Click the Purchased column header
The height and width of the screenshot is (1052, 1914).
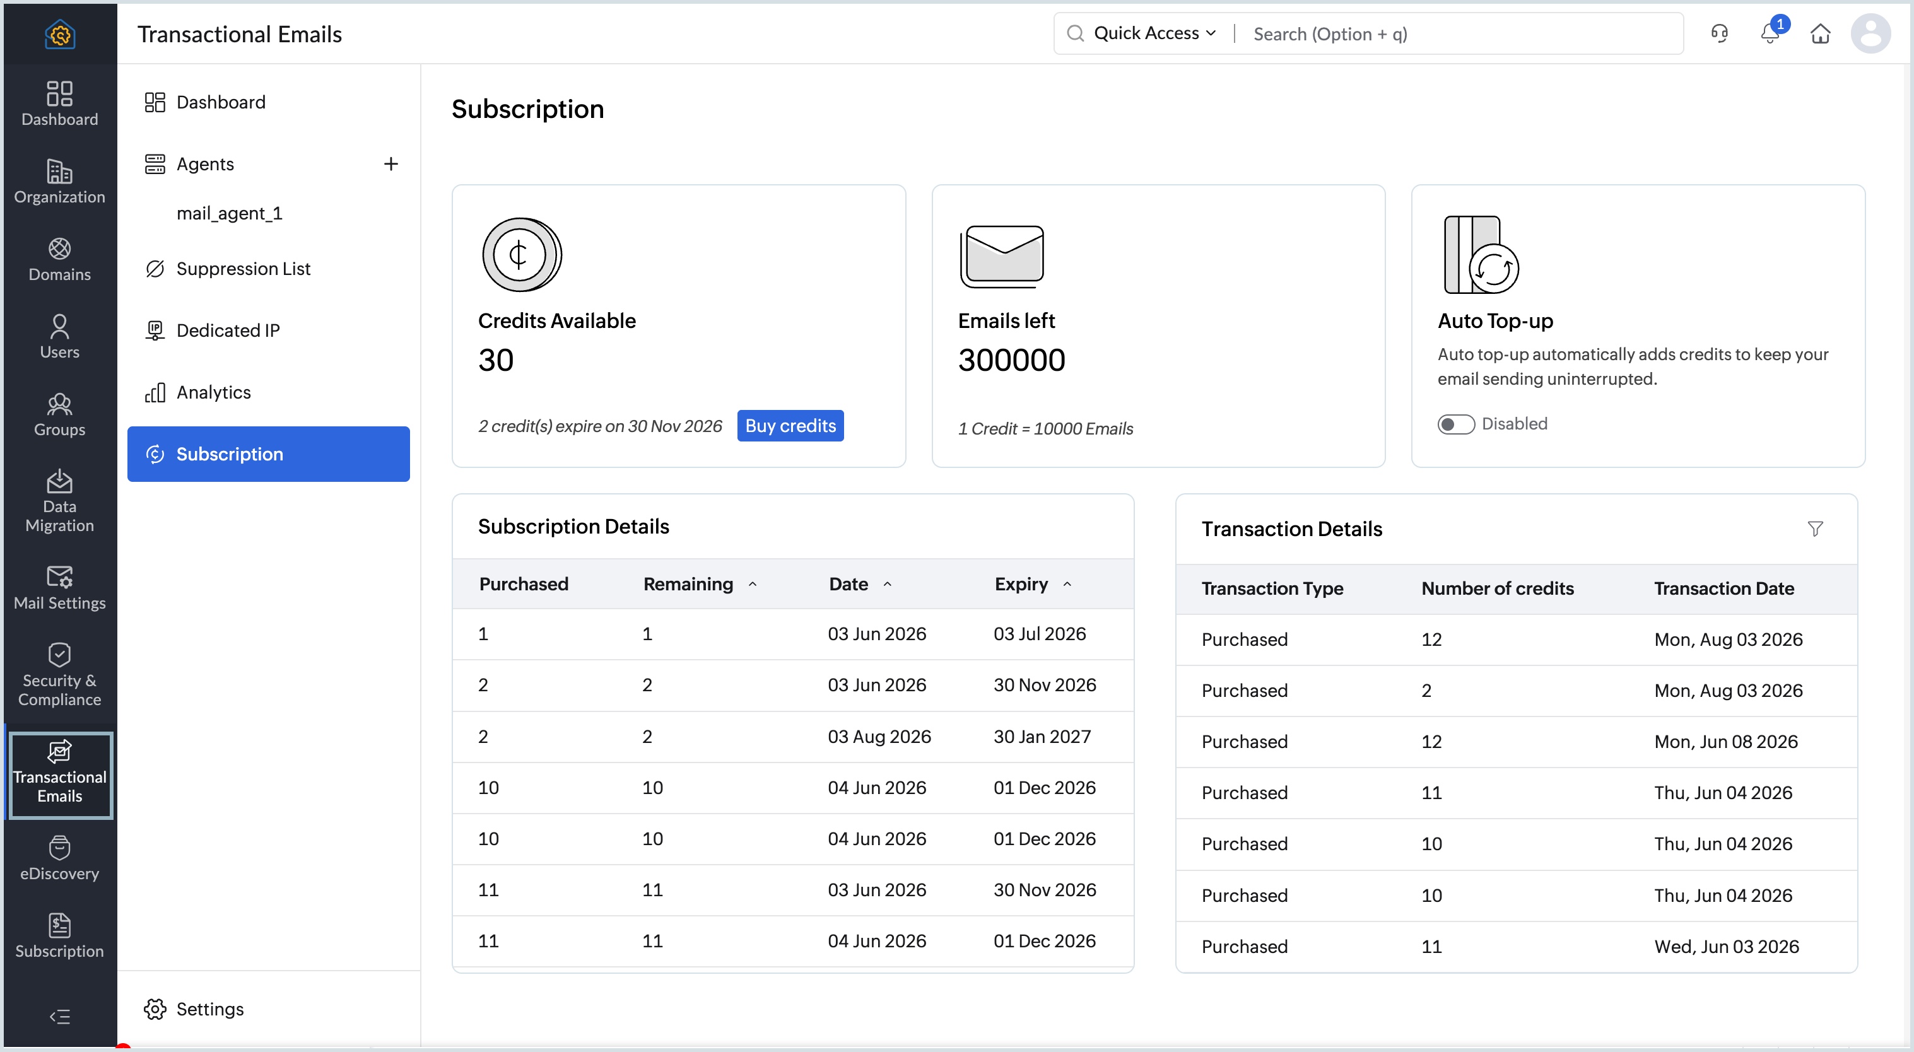[523, 584]
